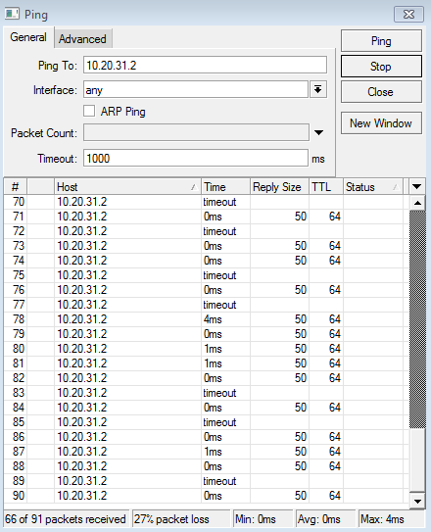Close the Ping window with X
431x532 pixels.
pyautogui.click(x=408, y=15)
